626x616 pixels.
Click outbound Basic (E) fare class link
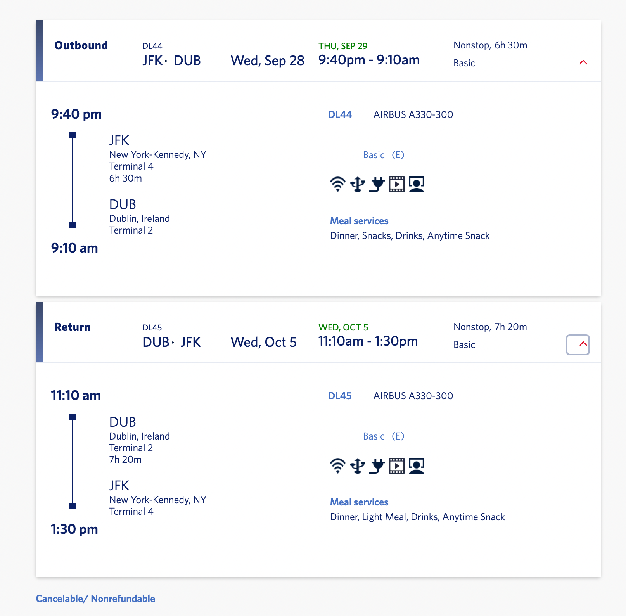[383, 155]
